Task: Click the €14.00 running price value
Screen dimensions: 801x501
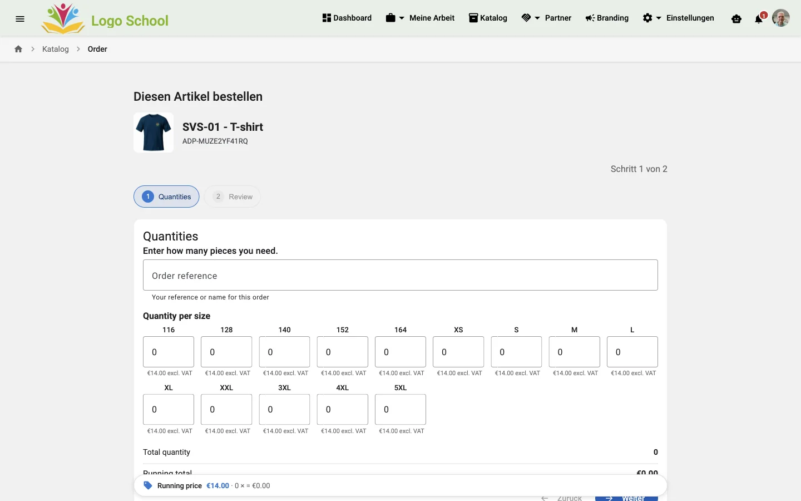Action: click(x=217, y=486)
